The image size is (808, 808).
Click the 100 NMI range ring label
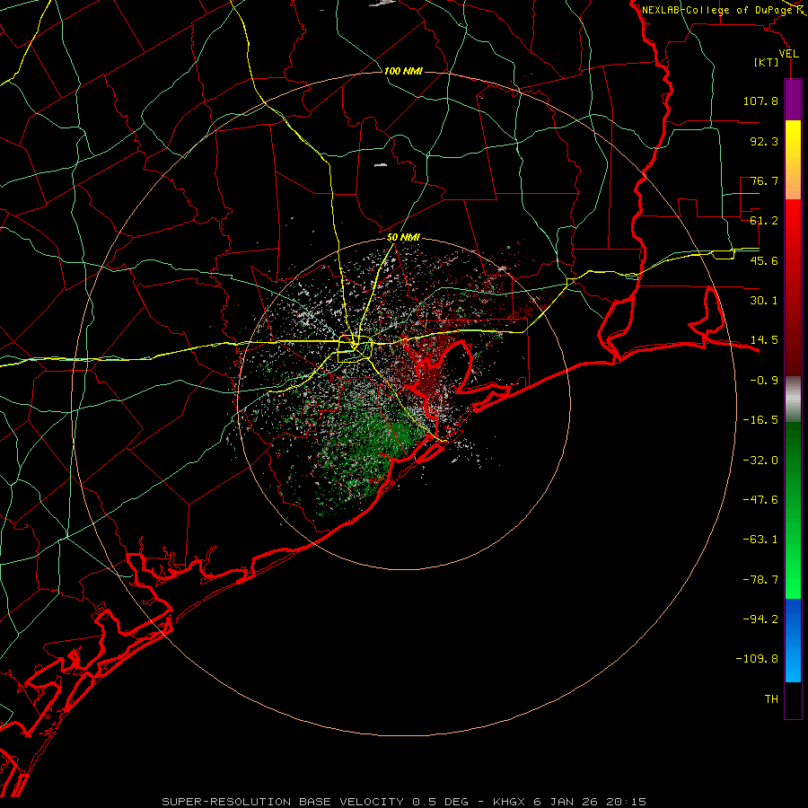pos(403,71)
